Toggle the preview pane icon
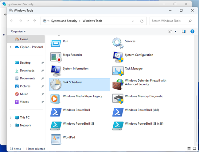The image size is (199, 152). pyautogui.click(x=184, y=31)
